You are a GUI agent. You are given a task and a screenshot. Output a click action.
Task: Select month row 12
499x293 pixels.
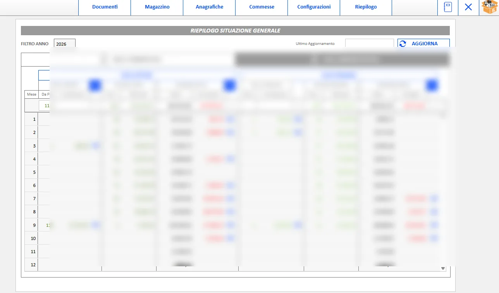pos(31,264)
